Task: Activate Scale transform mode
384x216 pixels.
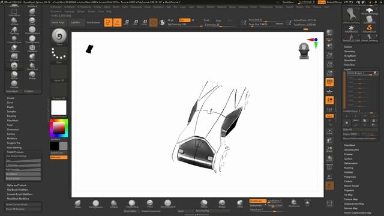Action: tap(136, 23)
